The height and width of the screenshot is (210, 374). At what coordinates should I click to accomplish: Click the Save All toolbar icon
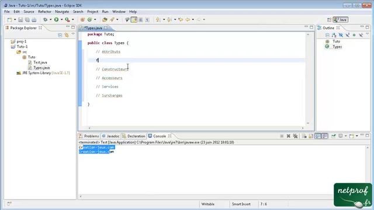coord(27,20)
